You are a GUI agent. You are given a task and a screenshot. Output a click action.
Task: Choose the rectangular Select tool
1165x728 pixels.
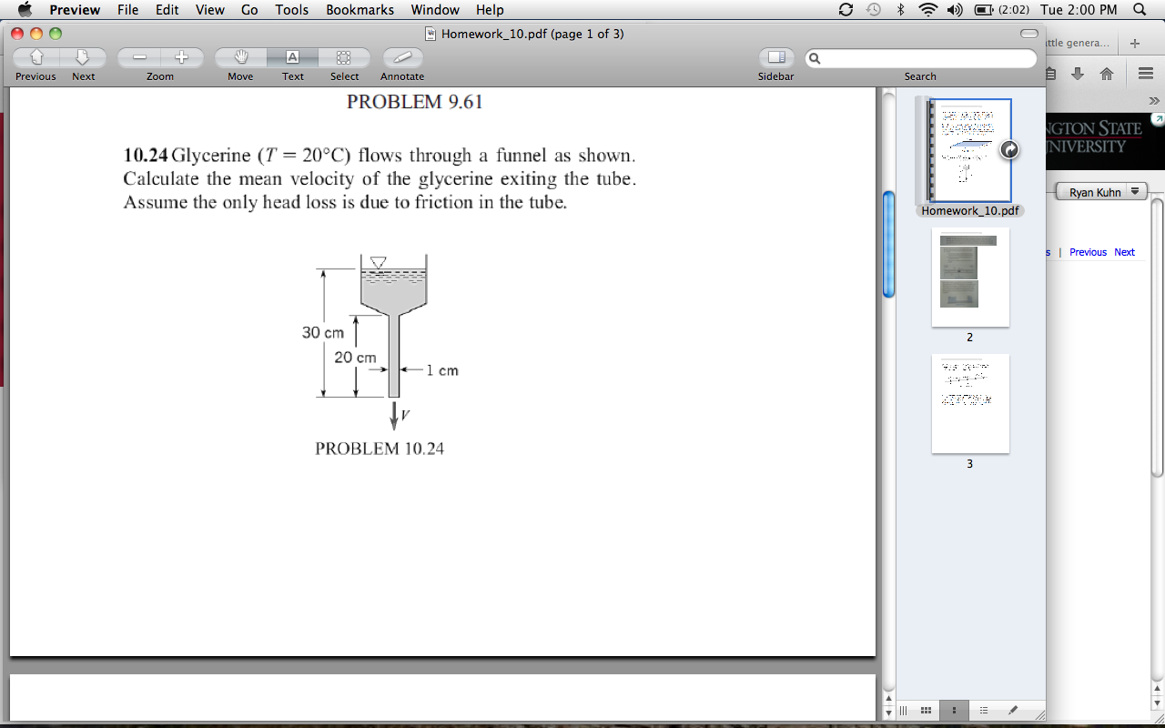coord(344,56)
